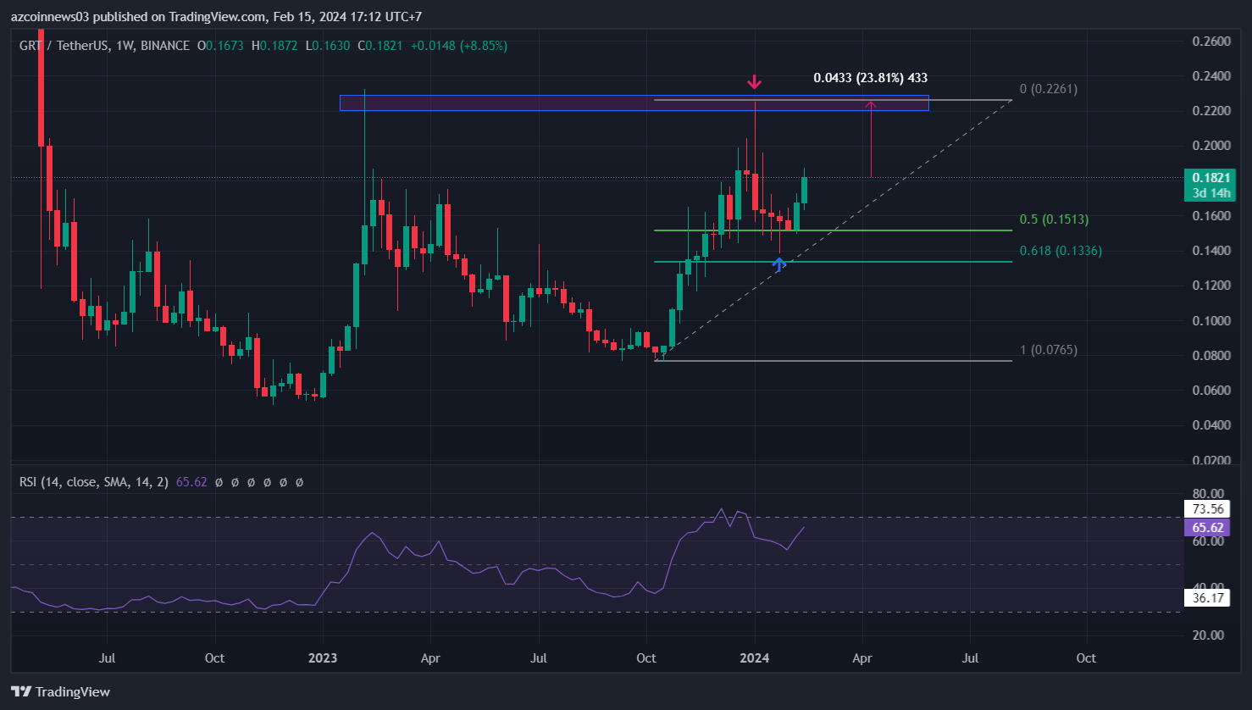Select the current price label 0.1821
Viewport: 1252px width, 710px height.
tap(1210, 178)
